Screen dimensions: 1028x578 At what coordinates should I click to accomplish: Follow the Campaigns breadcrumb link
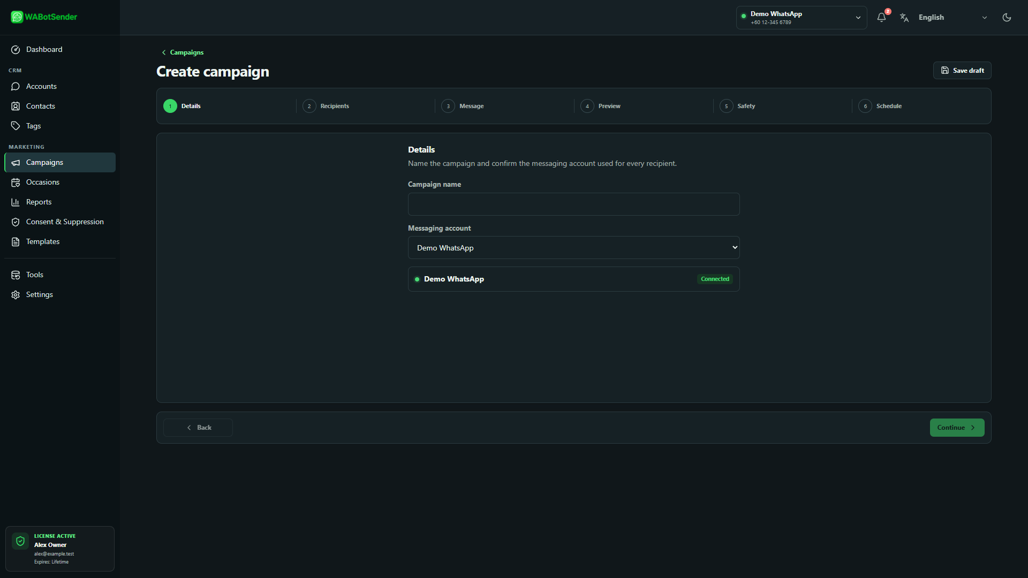pos(183,52)
